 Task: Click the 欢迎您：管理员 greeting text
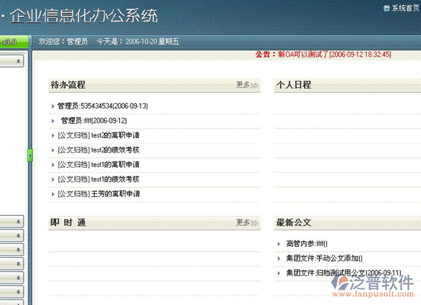(63, 42)
